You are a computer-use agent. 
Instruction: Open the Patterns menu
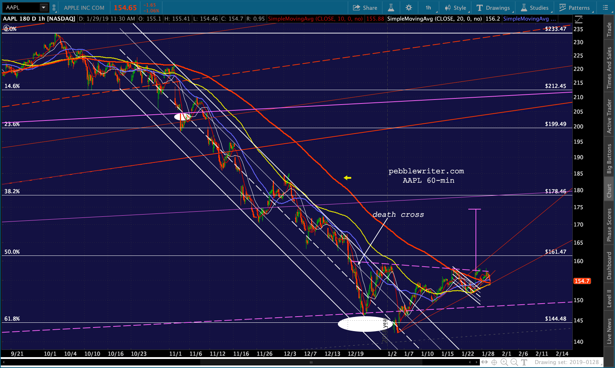tap(575, 8)
